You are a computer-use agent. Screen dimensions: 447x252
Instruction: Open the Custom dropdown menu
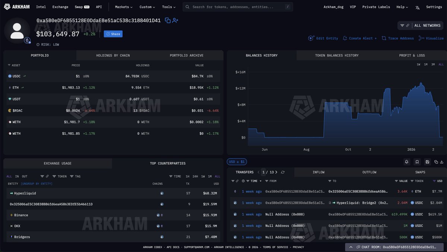148,7
